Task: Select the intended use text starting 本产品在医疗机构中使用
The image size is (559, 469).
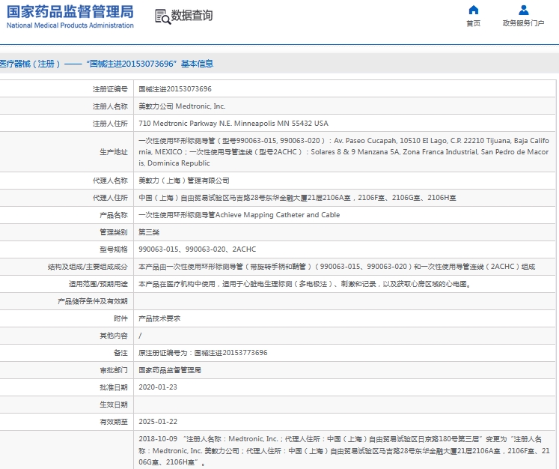Action: click(305, 284)
